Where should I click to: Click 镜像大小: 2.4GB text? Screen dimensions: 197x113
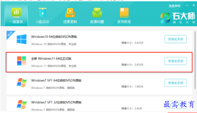pyautogui.click(x=131, y=108)
